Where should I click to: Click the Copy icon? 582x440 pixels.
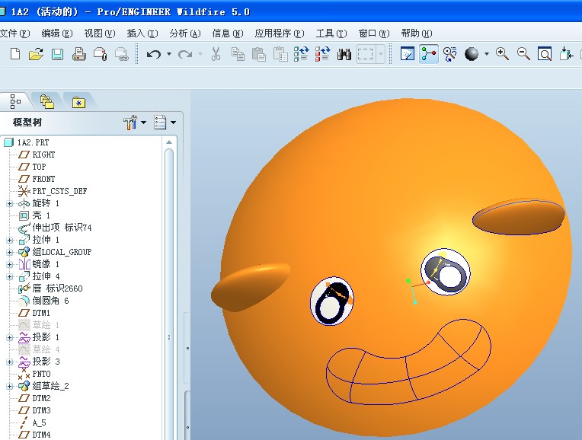point(238,54)
